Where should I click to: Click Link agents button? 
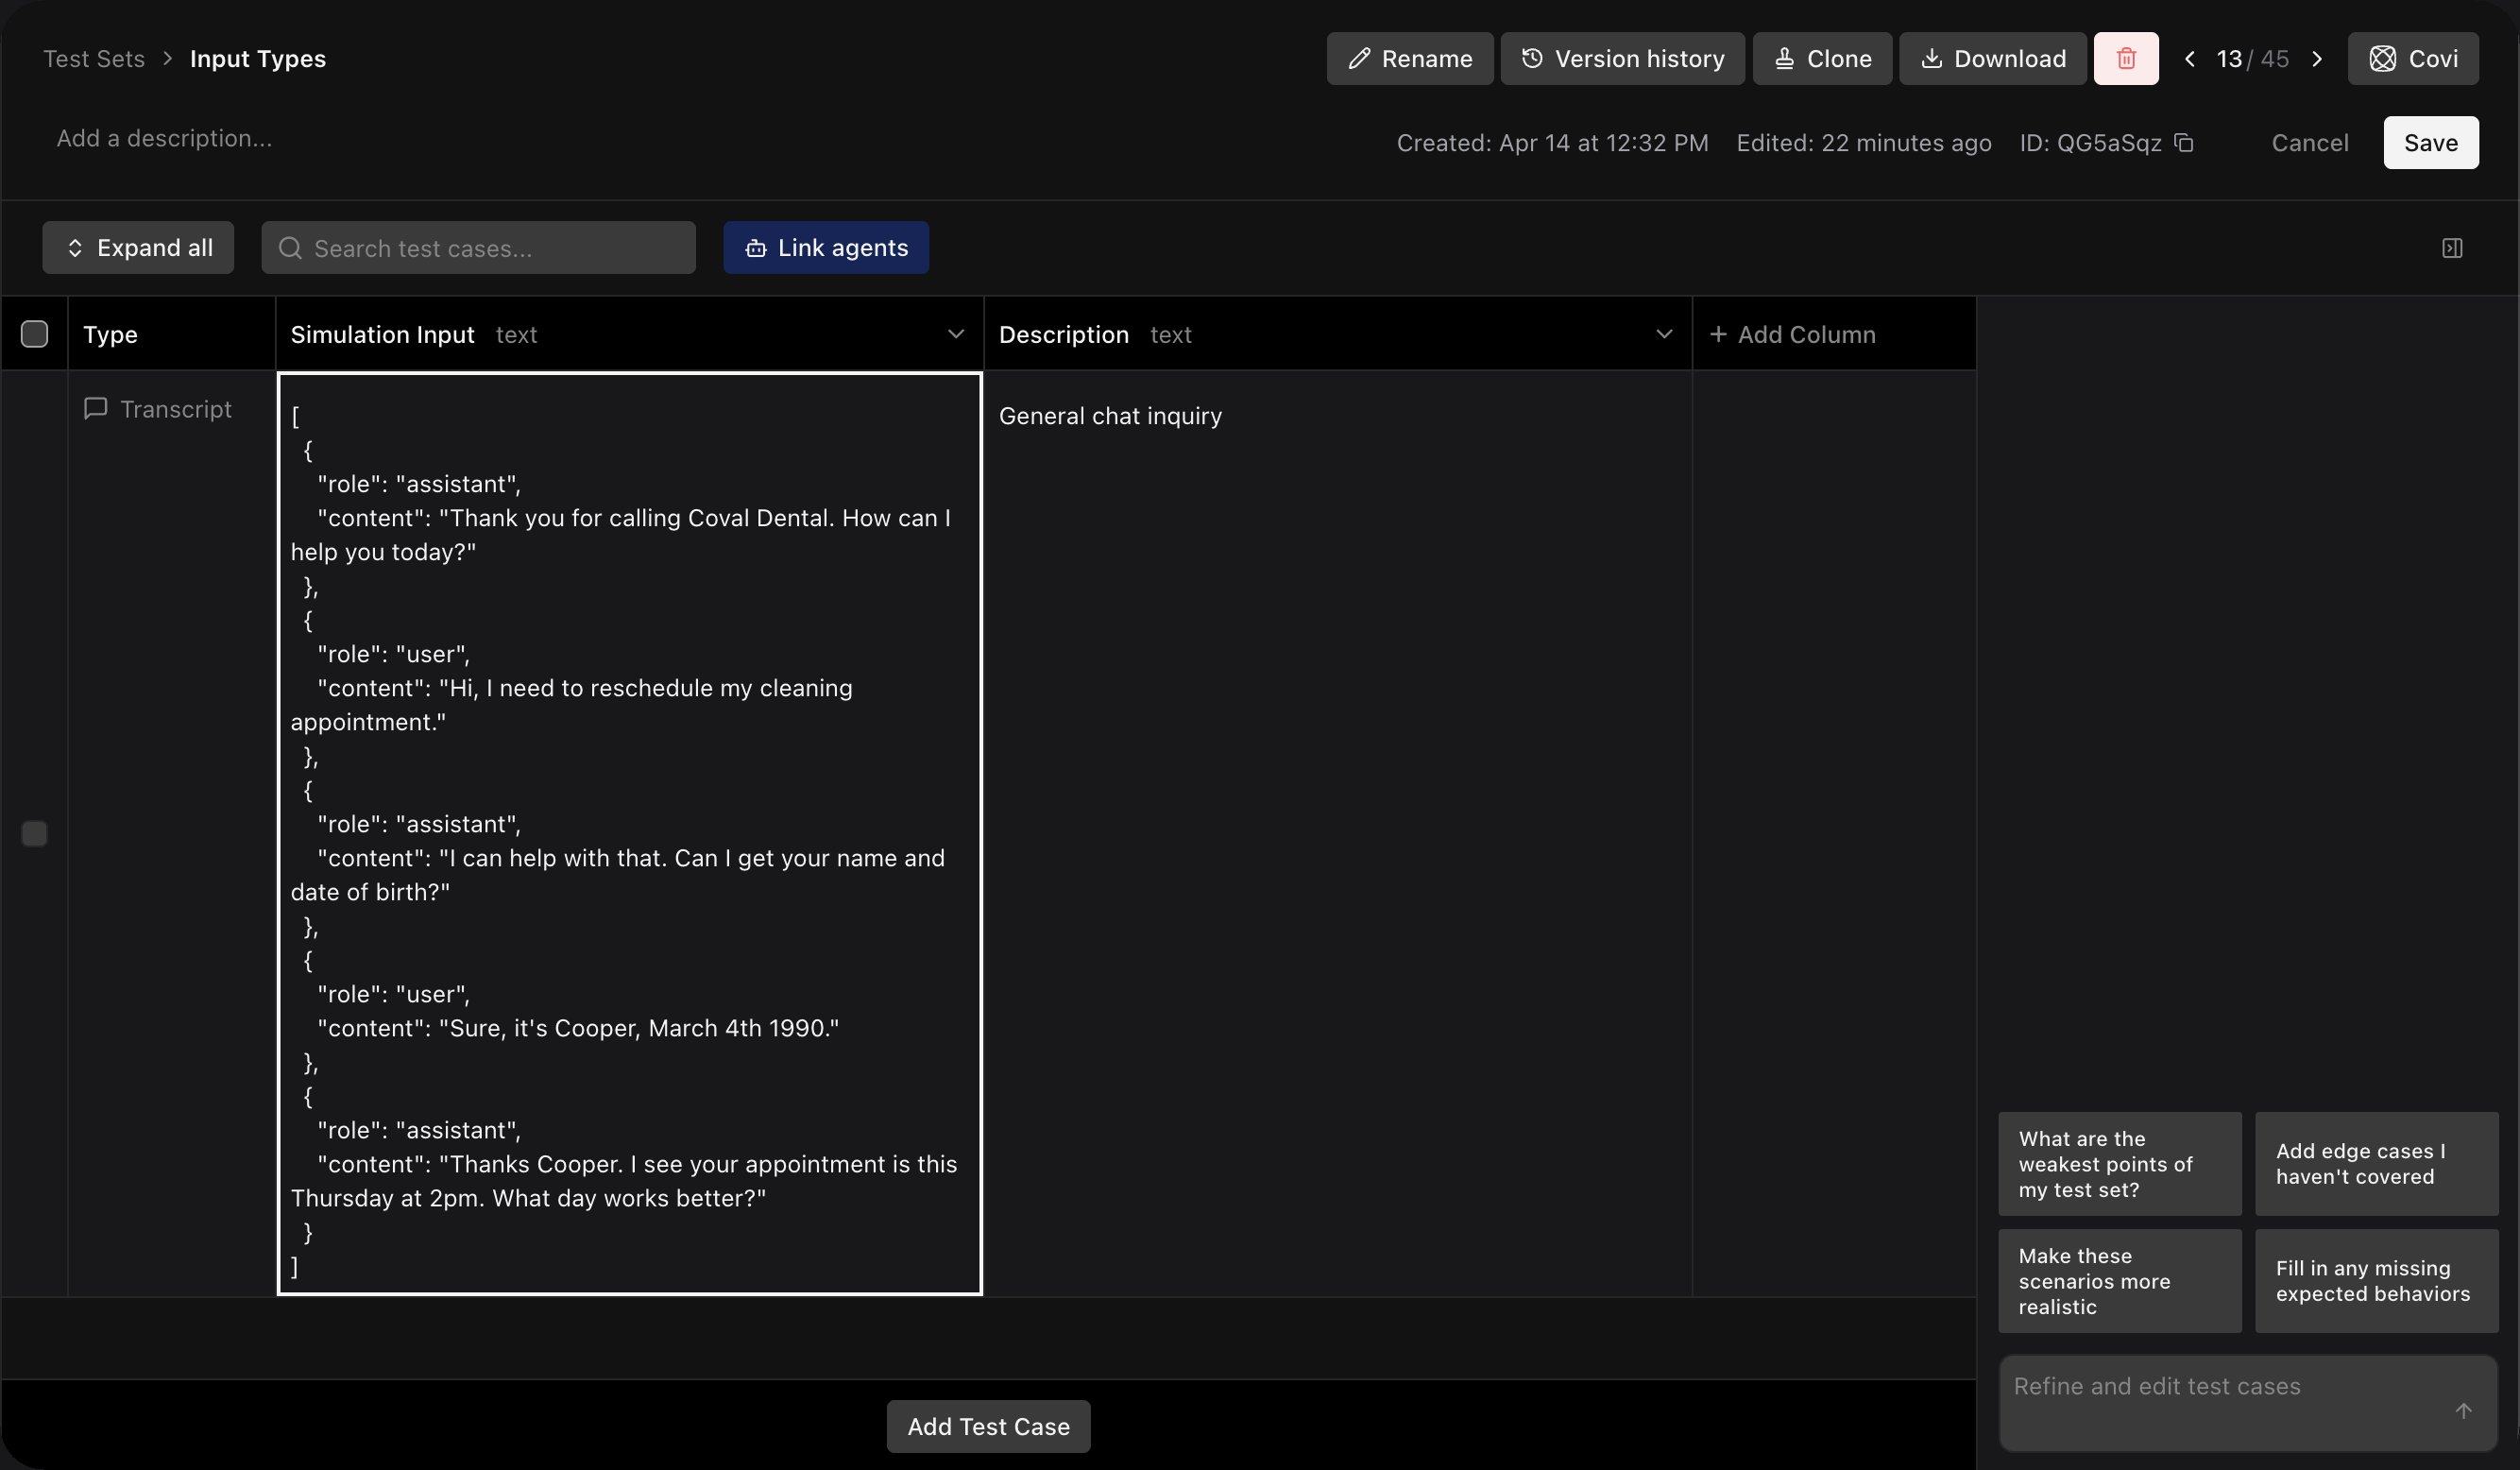(826, 248)
